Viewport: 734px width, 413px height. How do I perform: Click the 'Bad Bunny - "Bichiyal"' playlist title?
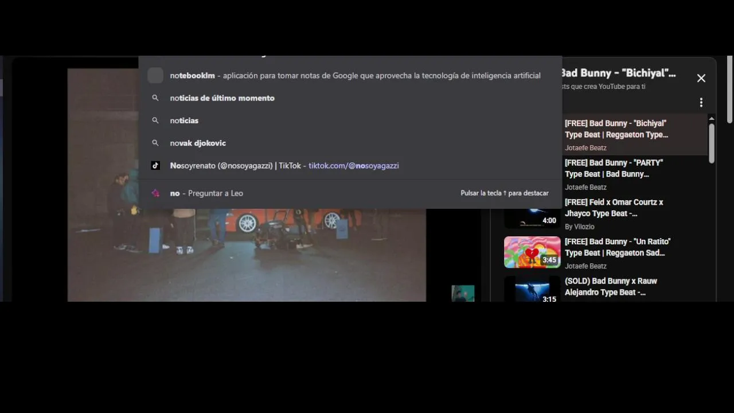(x=618, y=73)
